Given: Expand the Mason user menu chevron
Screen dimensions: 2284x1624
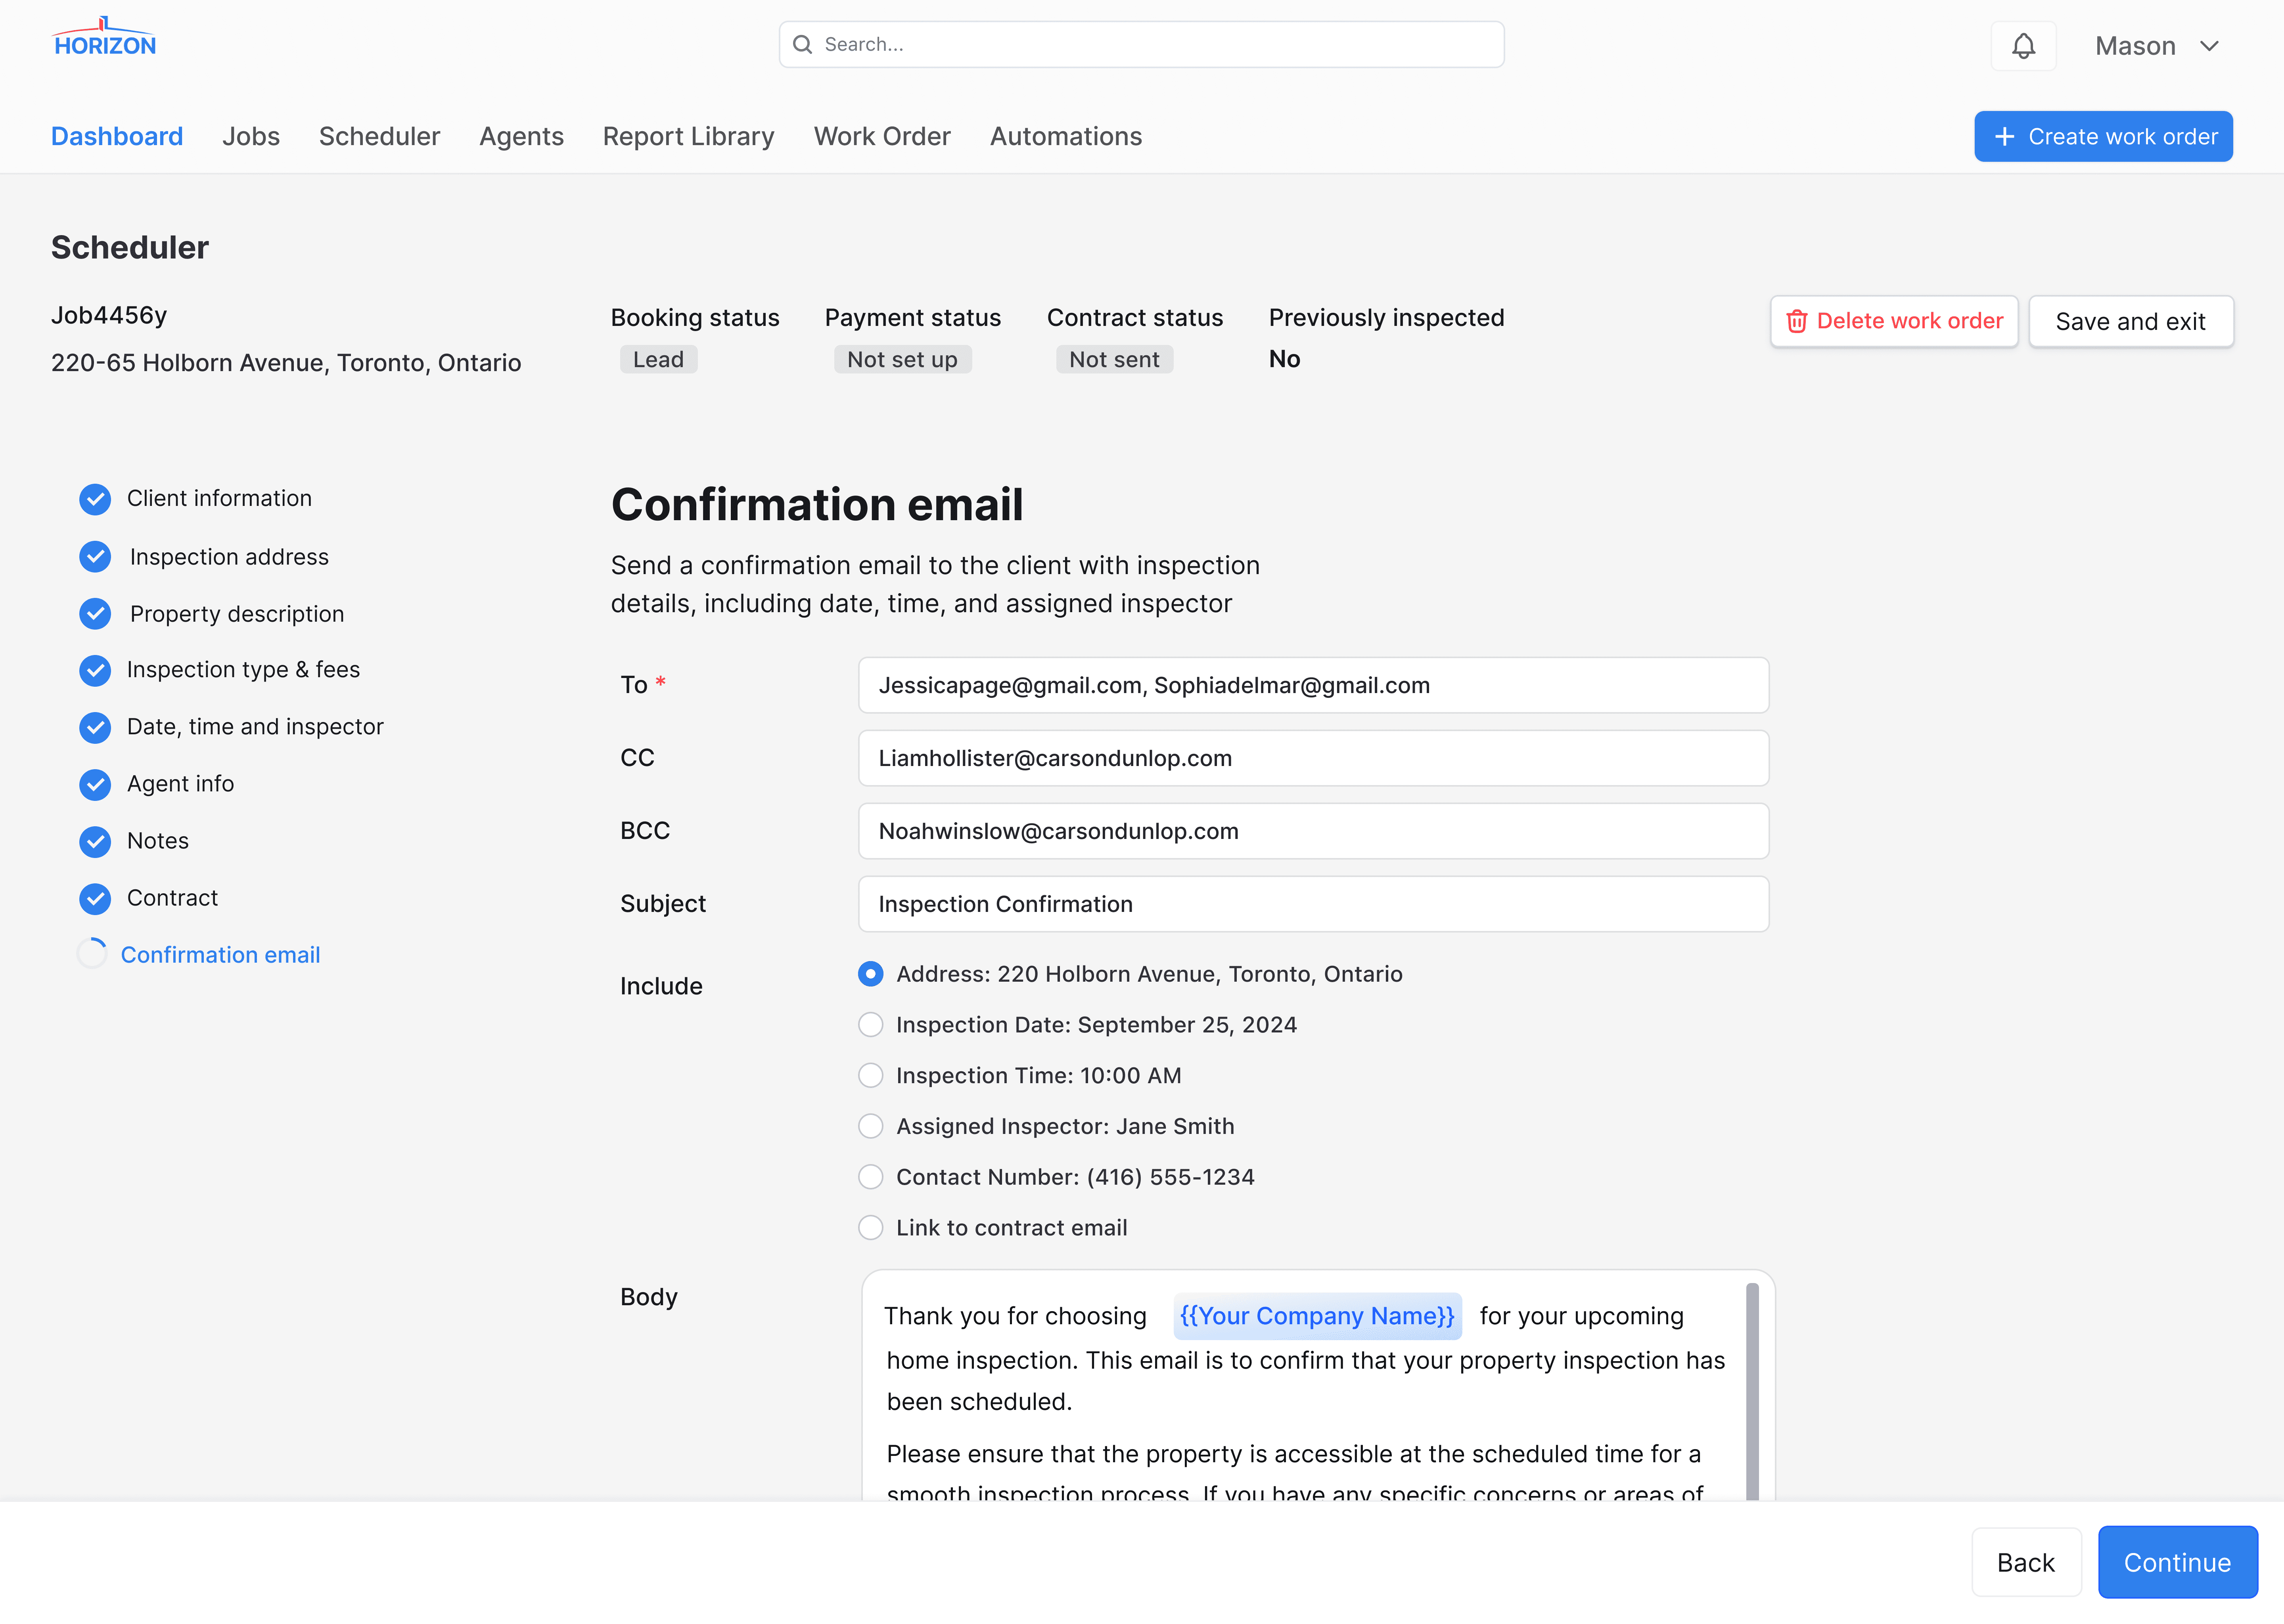Looking at the screenshot, I should [2209, 46].
